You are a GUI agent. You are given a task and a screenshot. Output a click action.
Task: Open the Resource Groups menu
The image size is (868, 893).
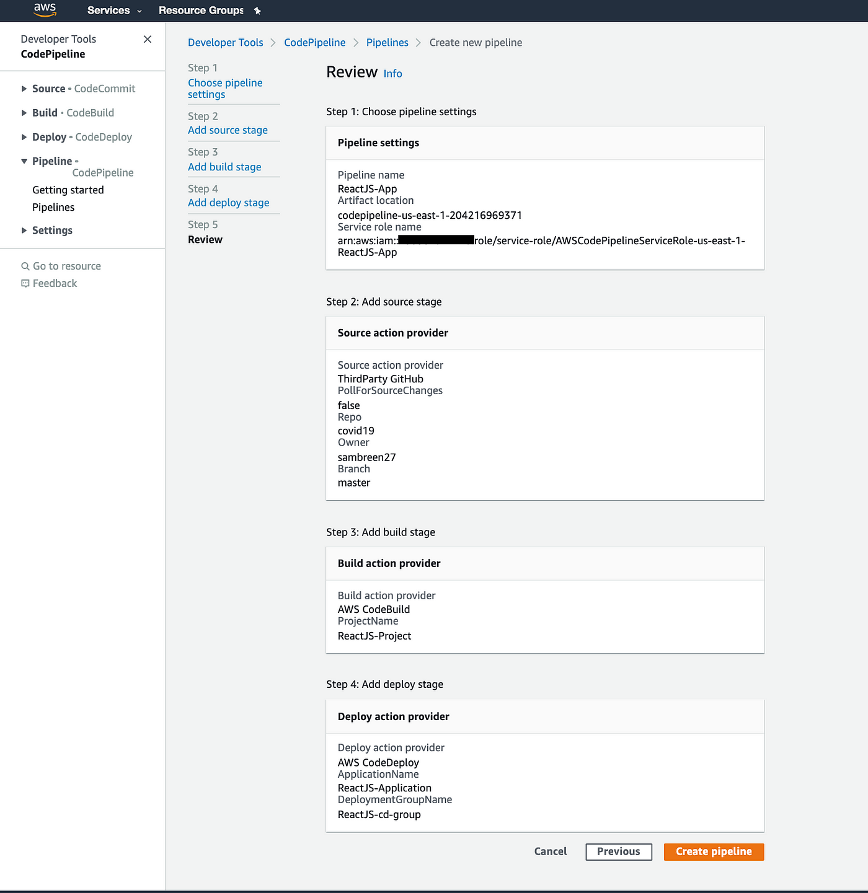tap(201, 11)
